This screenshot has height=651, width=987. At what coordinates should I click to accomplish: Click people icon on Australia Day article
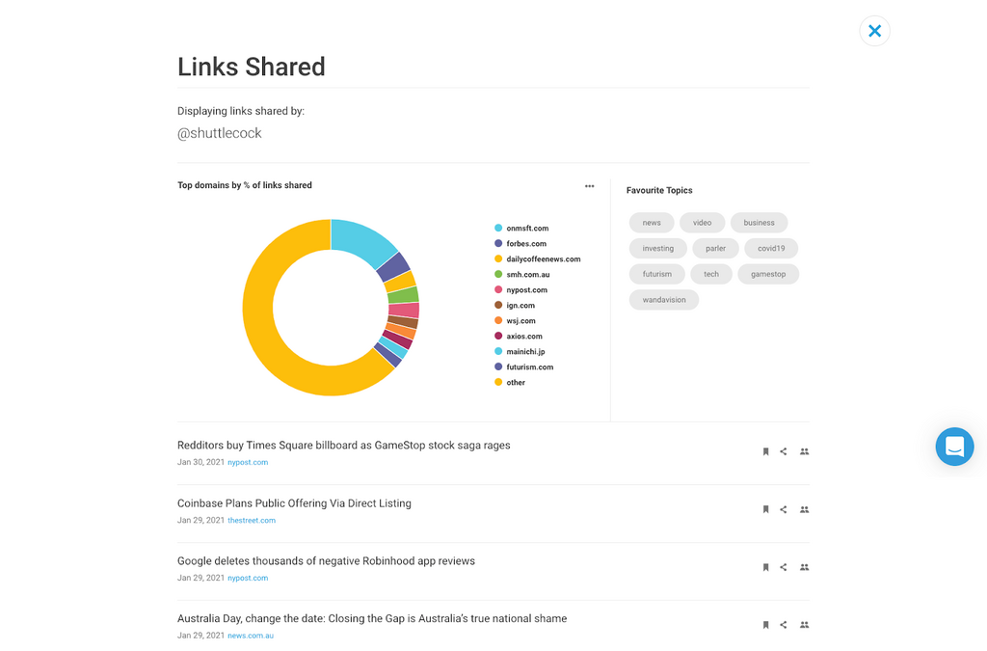click(805, 625)
